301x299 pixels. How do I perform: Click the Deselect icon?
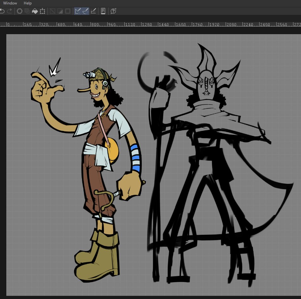[52, 11]
